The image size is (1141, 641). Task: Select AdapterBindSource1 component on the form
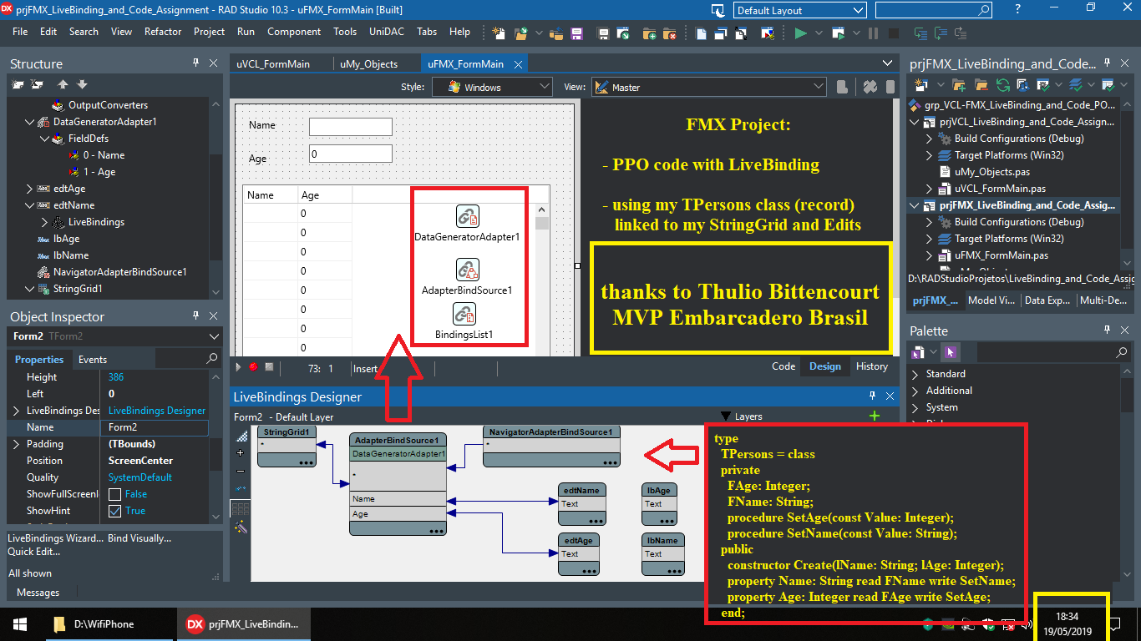point(467,270)
